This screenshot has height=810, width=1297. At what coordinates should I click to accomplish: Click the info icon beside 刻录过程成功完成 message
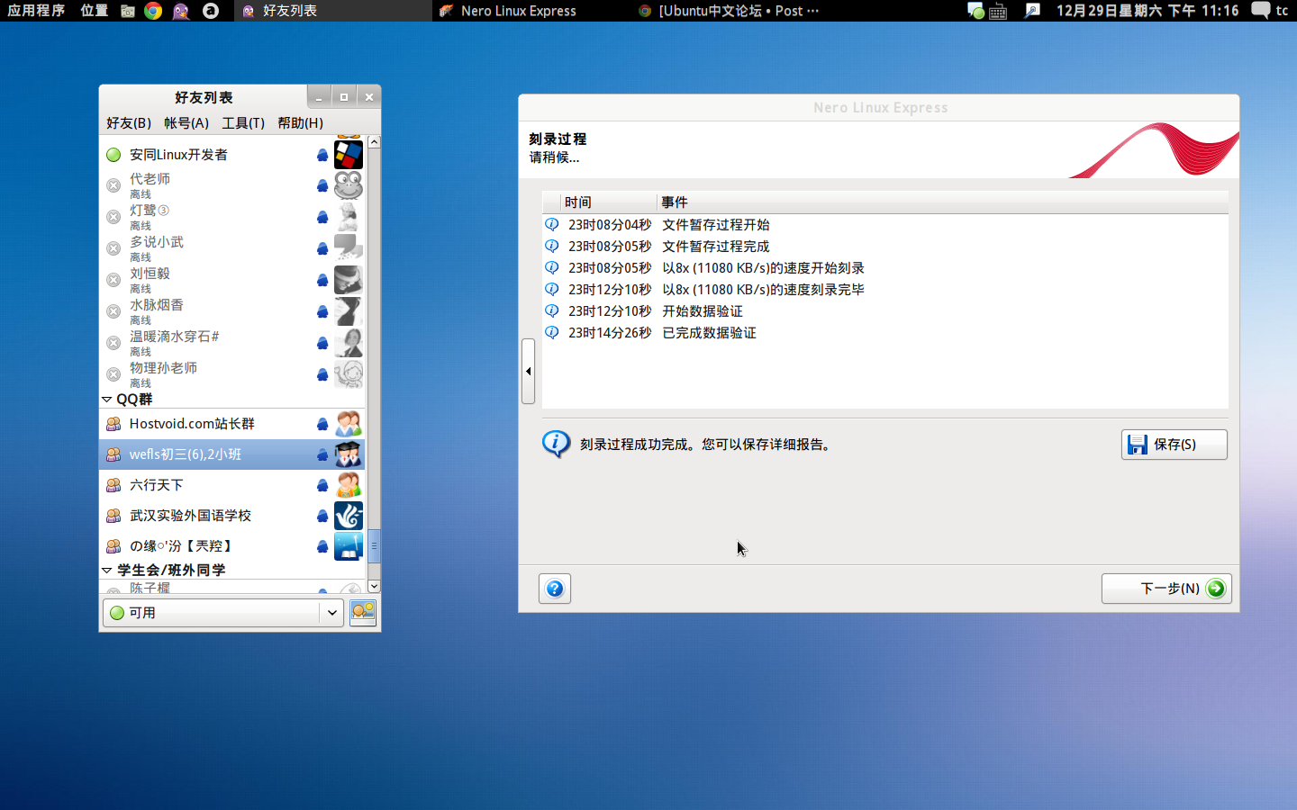tap(556, 444)
